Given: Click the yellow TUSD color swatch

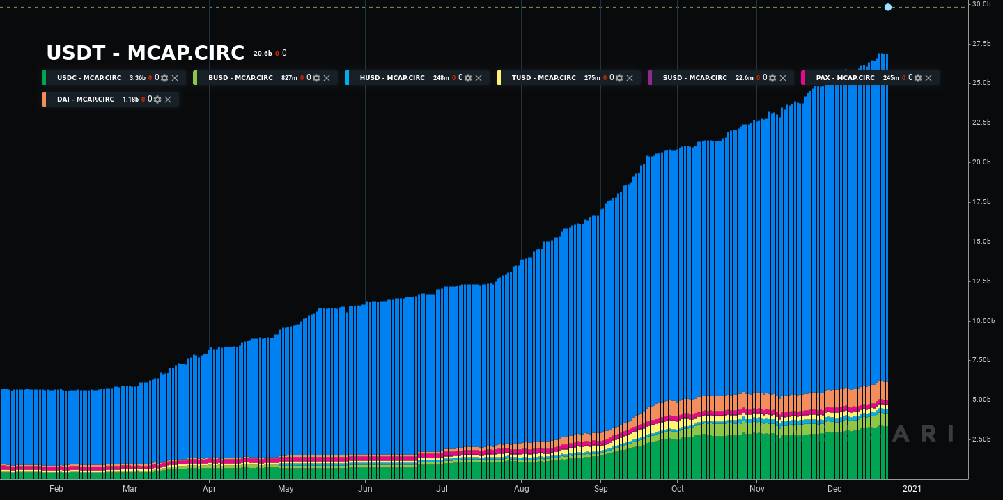Looking at the screenshot, I should [x=499, y=78].
